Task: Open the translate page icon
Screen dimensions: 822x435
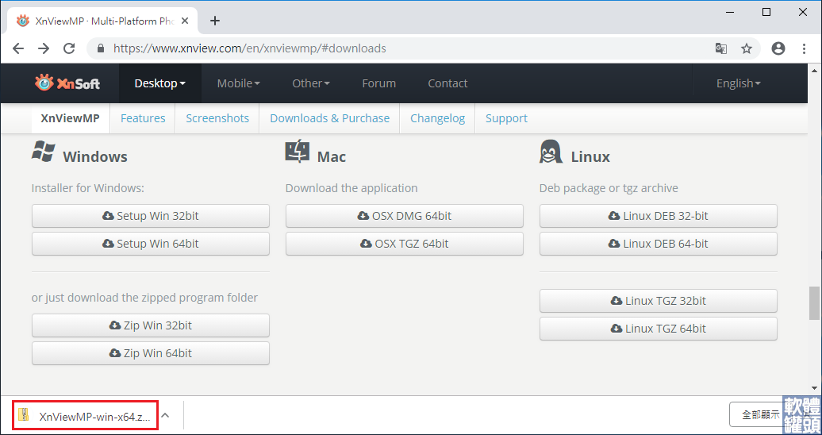Action: point(721,48)
